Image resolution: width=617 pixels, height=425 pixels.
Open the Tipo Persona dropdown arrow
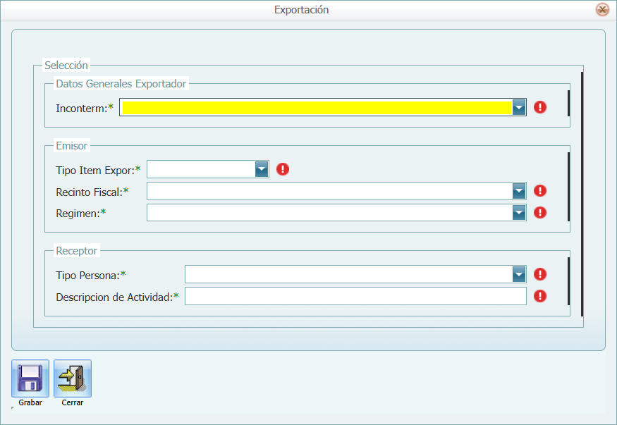point(519,274)
